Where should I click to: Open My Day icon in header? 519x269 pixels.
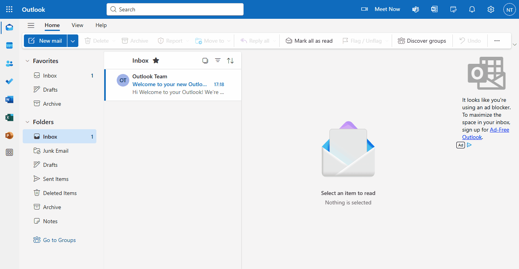pyautogui.click(x=453, y=9)
